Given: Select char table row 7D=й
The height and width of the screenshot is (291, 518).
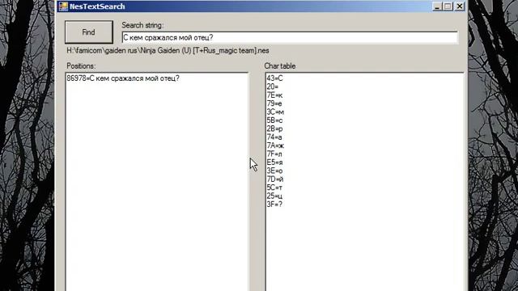Looking at the screenshot, I should tap(275, 179).
